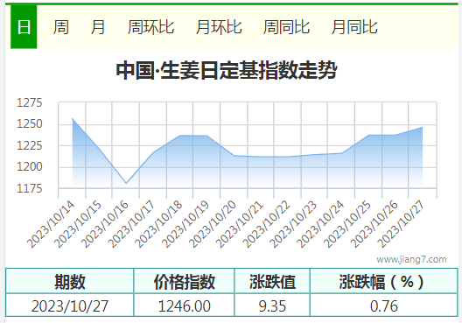Select the 日 daily tab
The height and width of the screenshot is (323, 462).
click(24, 27)
